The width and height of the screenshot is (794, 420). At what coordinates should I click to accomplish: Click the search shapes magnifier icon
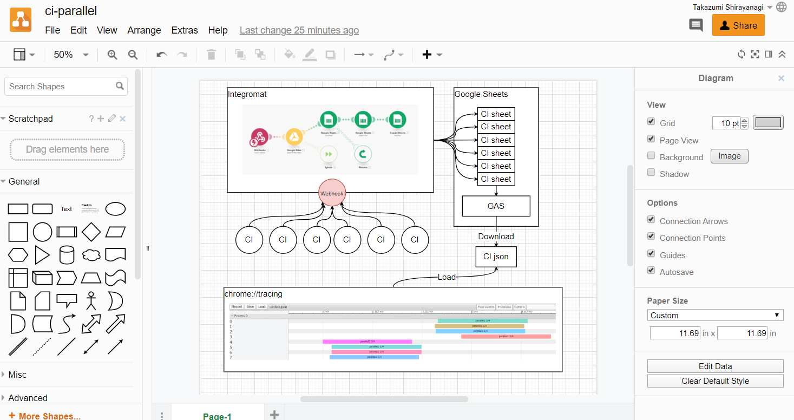tap(120, 86)
